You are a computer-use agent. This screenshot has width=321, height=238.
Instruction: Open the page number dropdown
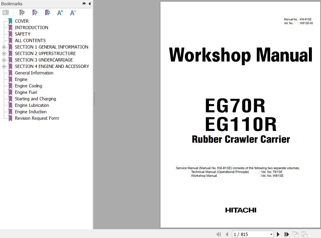pyautogui.click(x=271, y=234)
